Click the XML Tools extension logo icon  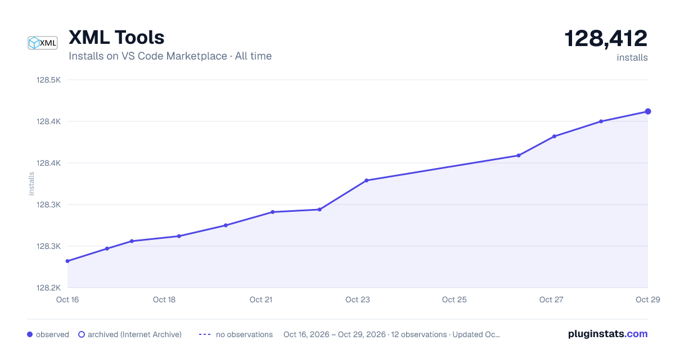point(43,43)
